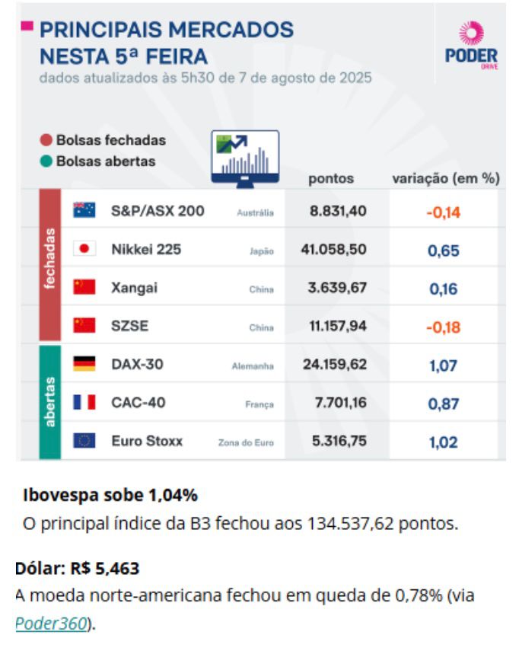519x651 pixels.
Task: Click the green Bolsas abertas legend dot
Action: coord(46,161)
